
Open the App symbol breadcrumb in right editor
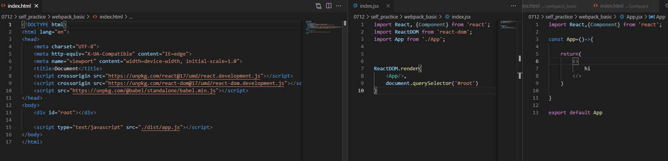coord(657,17)
